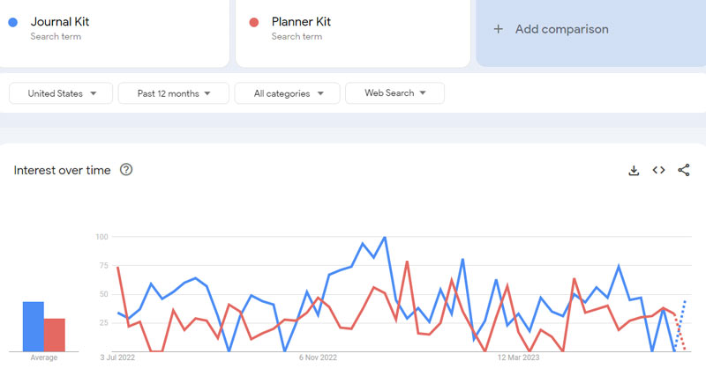Viewport: 706px width, 376px height.
Task: Expand the Past 12 months filter
Action: 173,93
